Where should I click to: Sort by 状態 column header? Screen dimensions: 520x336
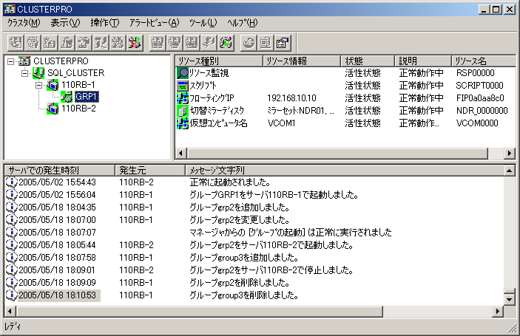[x=368, y=61]
